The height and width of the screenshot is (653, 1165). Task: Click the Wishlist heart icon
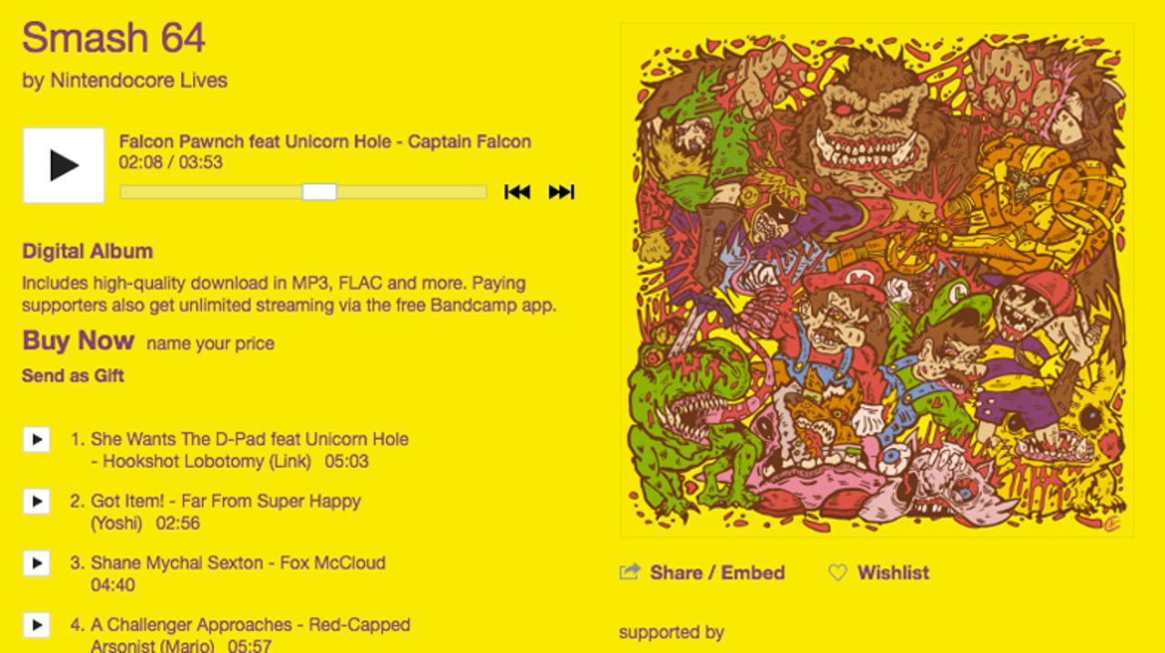tap(837, 573)
